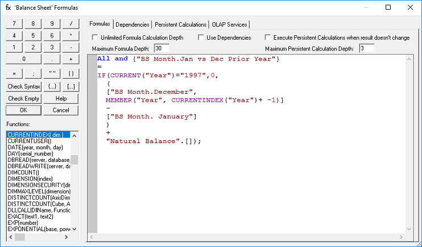This screenshot has width=422, height=247.
Task: Select DISTINCTCOUNT(AxisDim function entry
Action: 39,198
